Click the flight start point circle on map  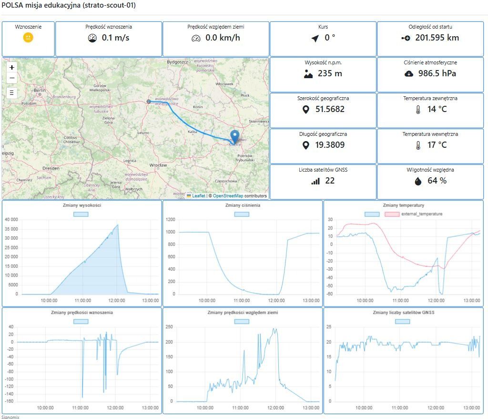pyautogui.click(x=149, y=102)
